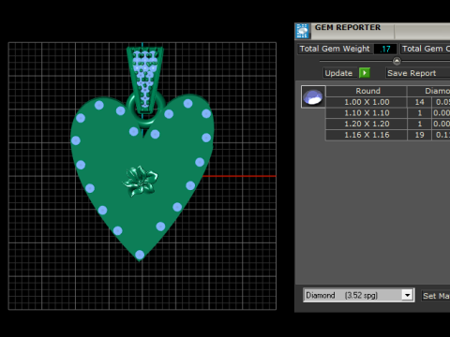Click the flower ornament on the heart
Screen dimensions: 450x337
141,181
